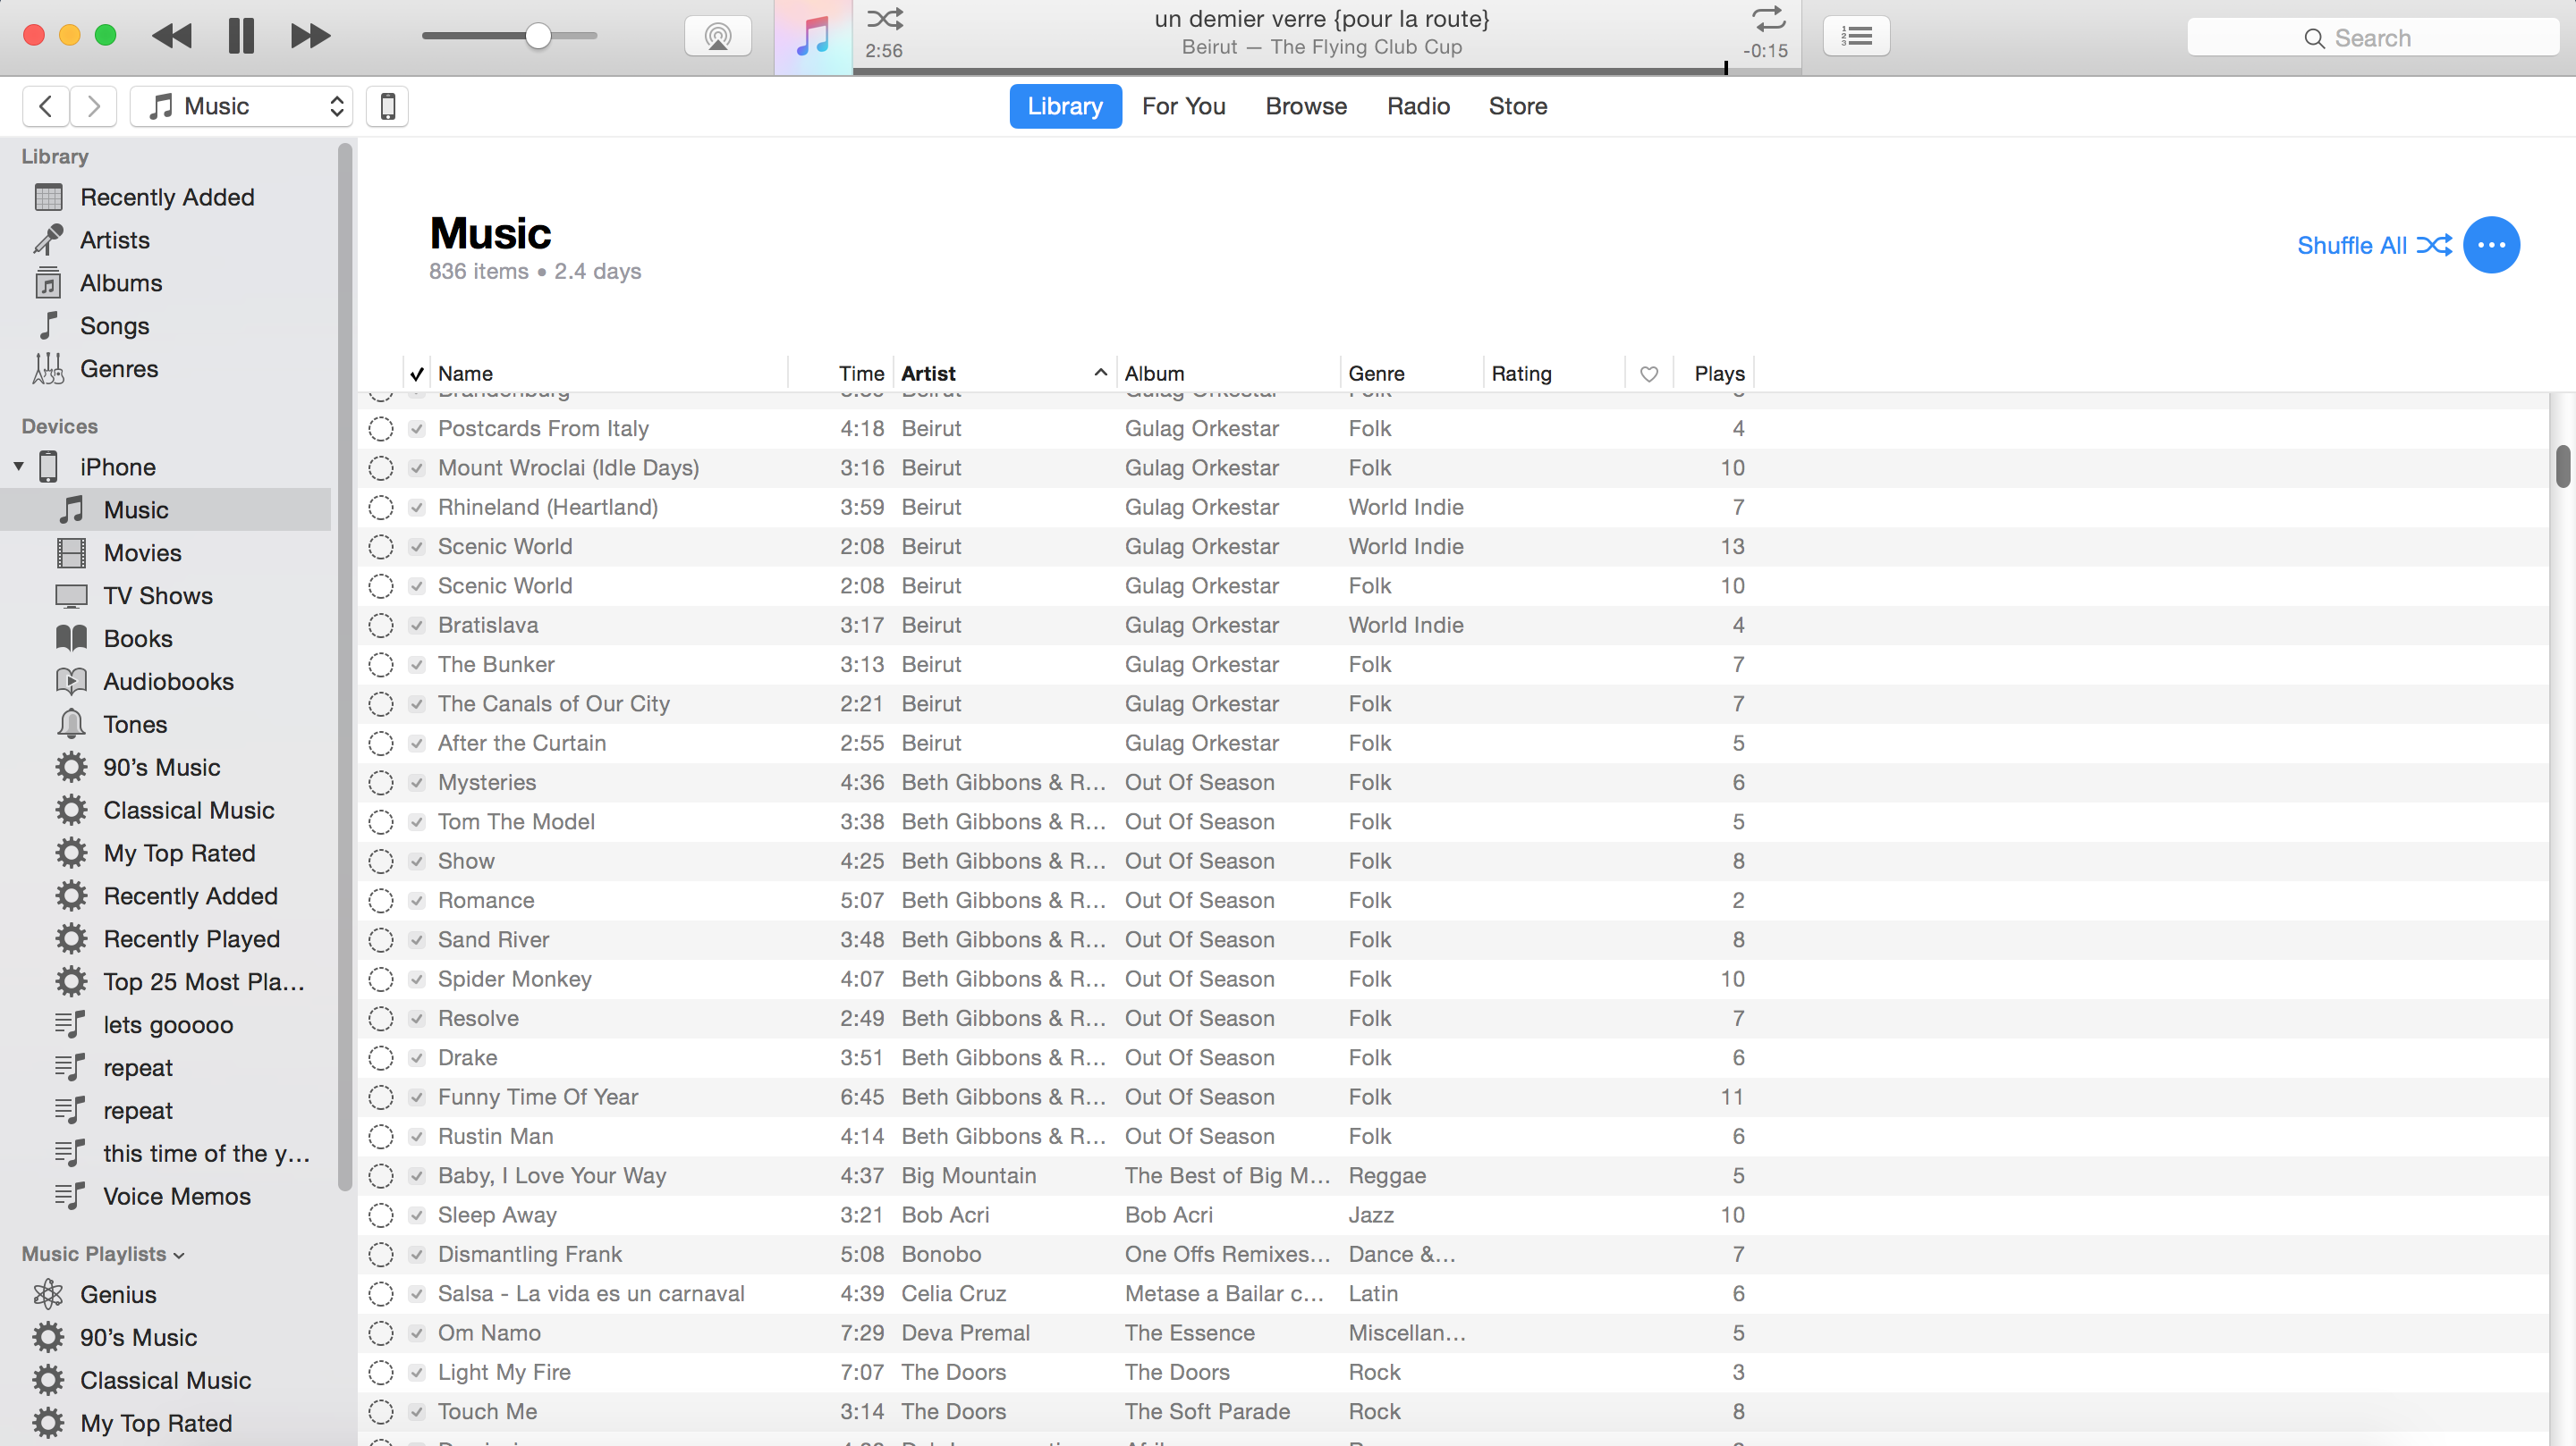Click in the Search field
The height and width of the screenshot is (1446, 2576).
(x=2372, y=38)
